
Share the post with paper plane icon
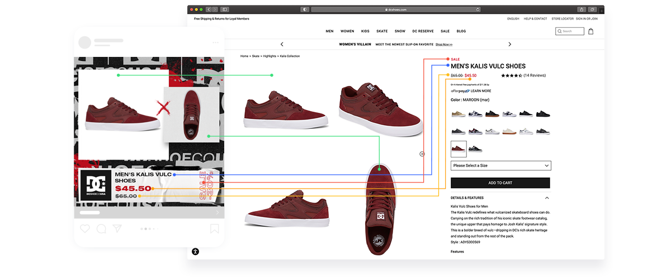point(117,229)
